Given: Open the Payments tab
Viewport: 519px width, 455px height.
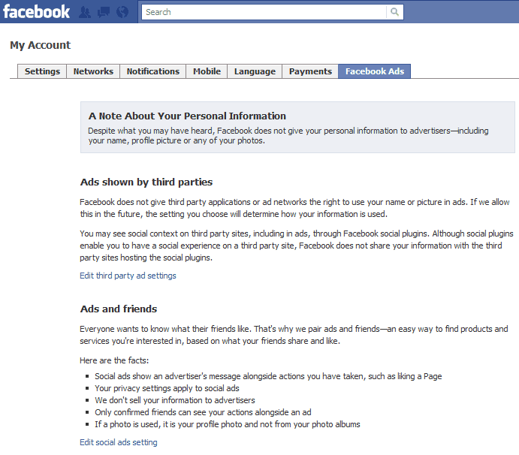Looking at the screenshot, I should coord(310,71).
